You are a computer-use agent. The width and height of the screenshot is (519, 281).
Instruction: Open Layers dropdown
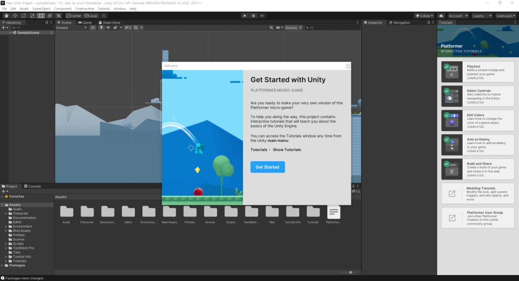[x=482, y=16]
